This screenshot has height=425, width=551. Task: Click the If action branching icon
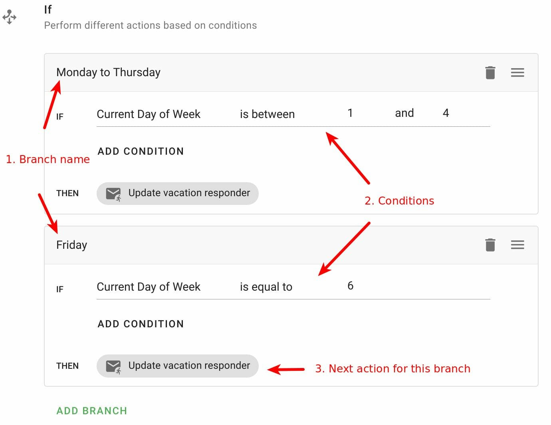click(9, 17)
